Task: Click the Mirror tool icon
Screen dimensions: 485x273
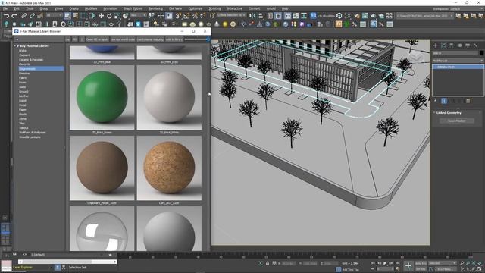Action: coord(252,16)
